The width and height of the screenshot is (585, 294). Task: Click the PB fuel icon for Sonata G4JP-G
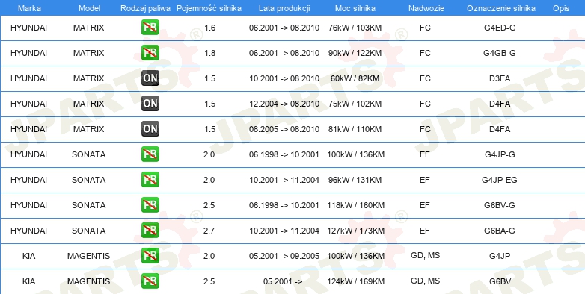coord(150,154)
